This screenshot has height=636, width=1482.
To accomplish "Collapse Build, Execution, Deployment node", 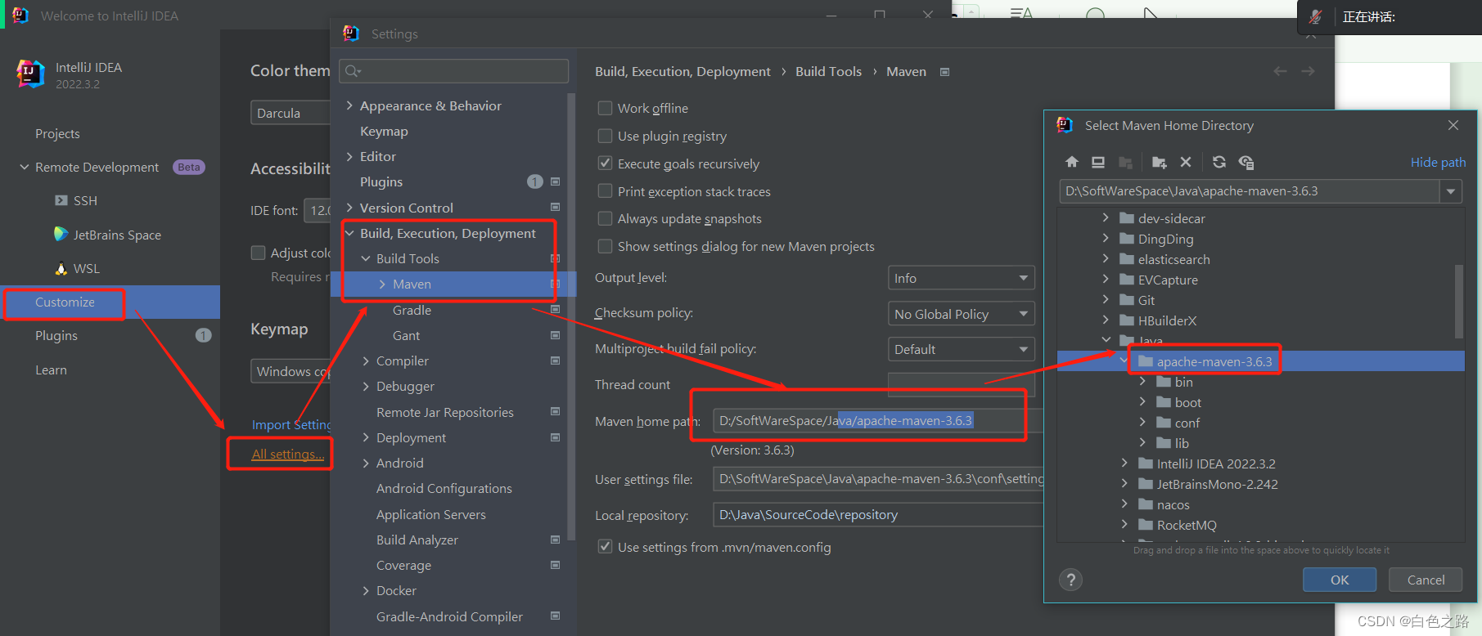I will tap(349, 233).
